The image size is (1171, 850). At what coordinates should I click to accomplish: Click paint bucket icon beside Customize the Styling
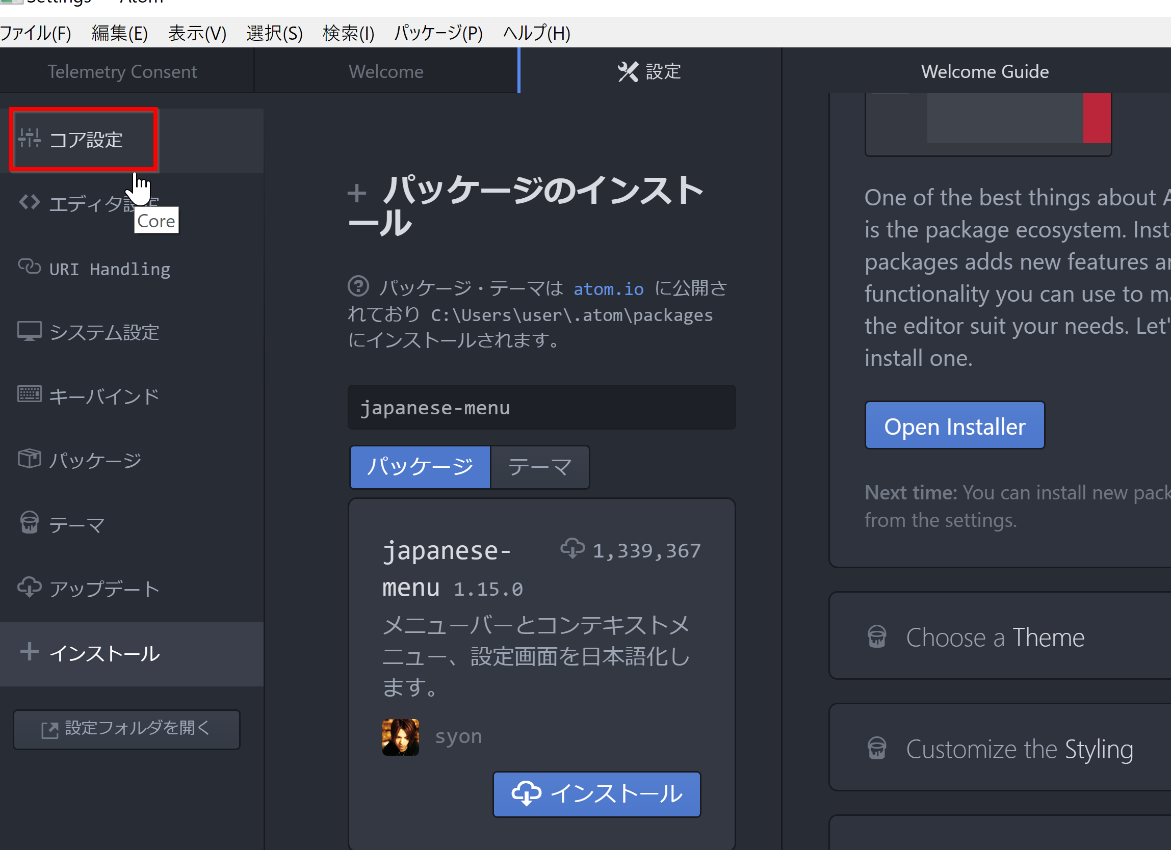pyautogui.click(x=877, y=748)
